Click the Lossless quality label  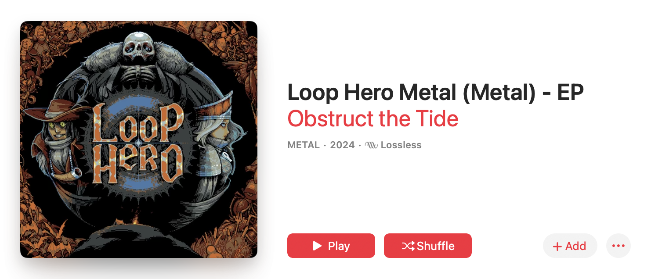click(401, 145)
